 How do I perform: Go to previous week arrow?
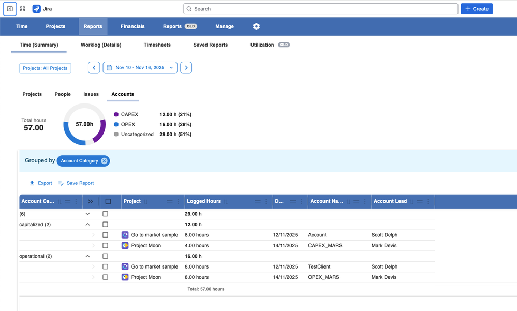tap(94, 68)
